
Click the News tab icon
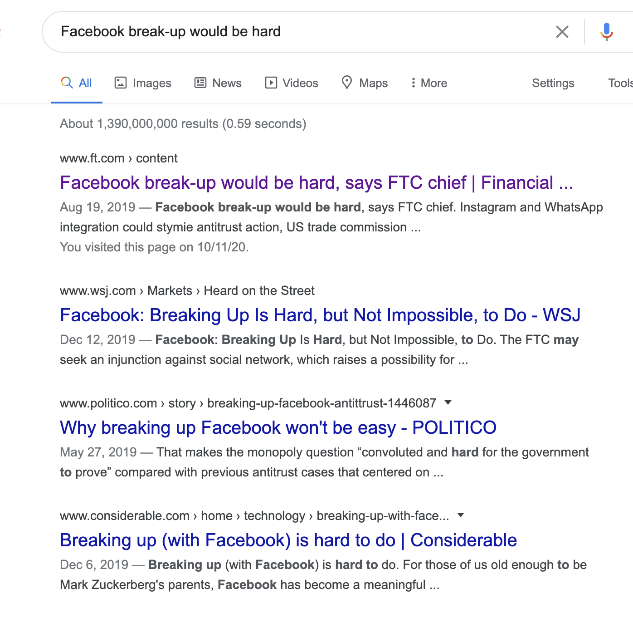click(200, 83)
